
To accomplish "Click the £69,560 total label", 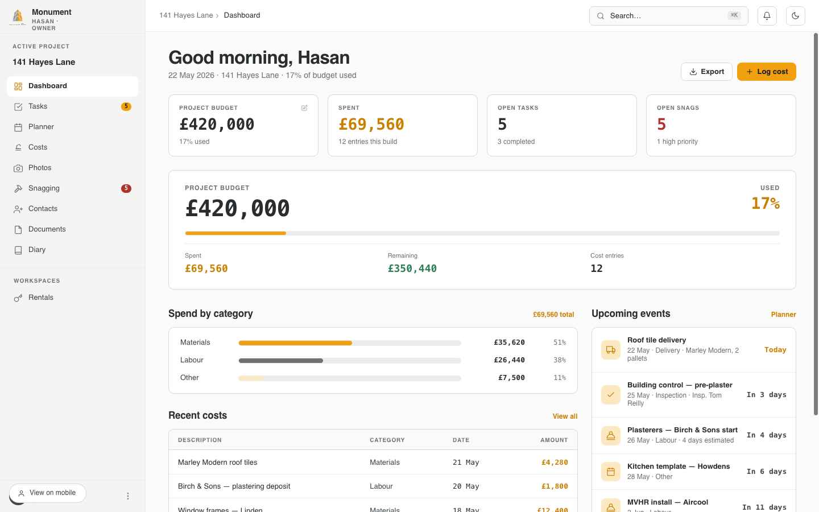I will 553,315.
